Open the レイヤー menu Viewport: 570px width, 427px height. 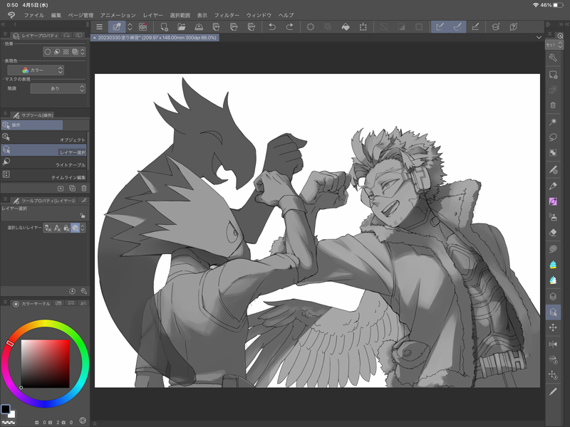(152, 15)
